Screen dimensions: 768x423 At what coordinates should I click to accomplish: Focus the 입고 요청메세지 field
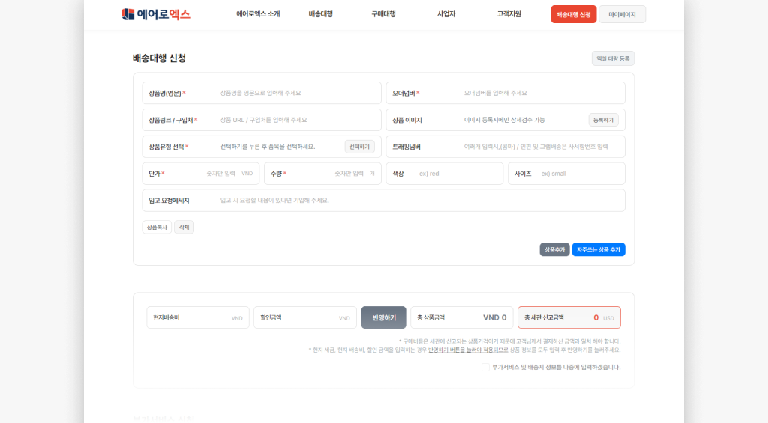(x=383, y=201)
